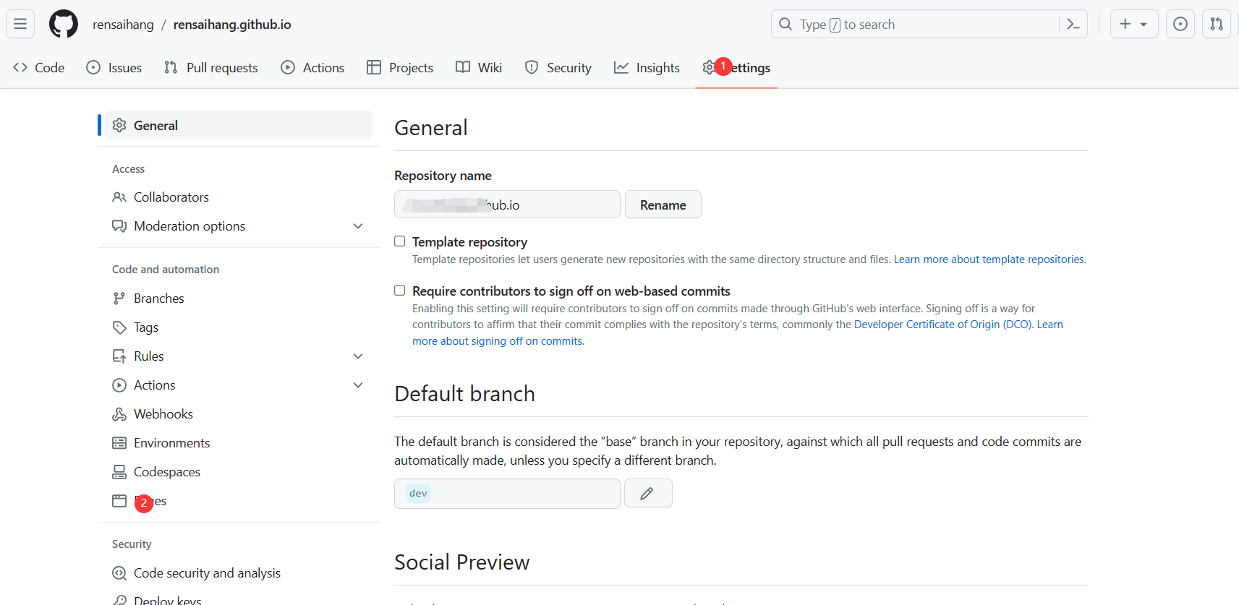Click the Collaborators people icon

pyautogui.click(x=119, y=197)
